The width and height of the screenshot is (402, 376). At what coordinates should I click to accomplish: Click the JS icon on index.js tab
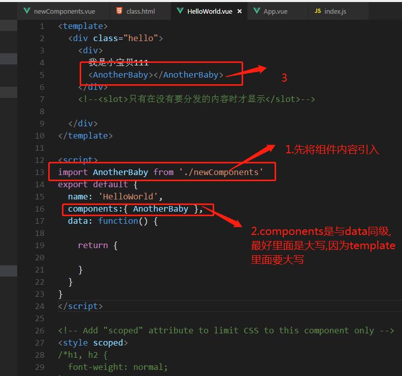[x=318, y=11]
